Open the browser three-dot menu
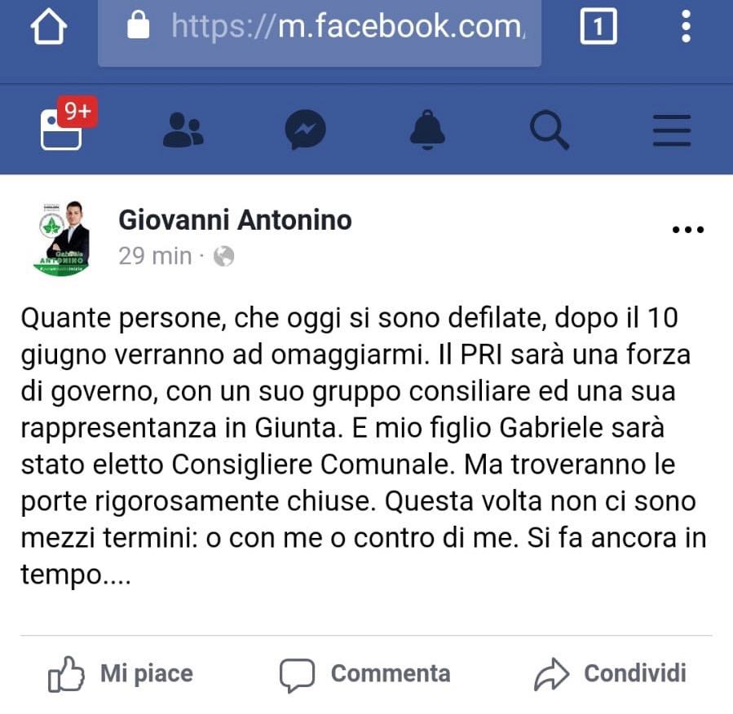This screenshot has height=714, width=733. tap(686, 27)
